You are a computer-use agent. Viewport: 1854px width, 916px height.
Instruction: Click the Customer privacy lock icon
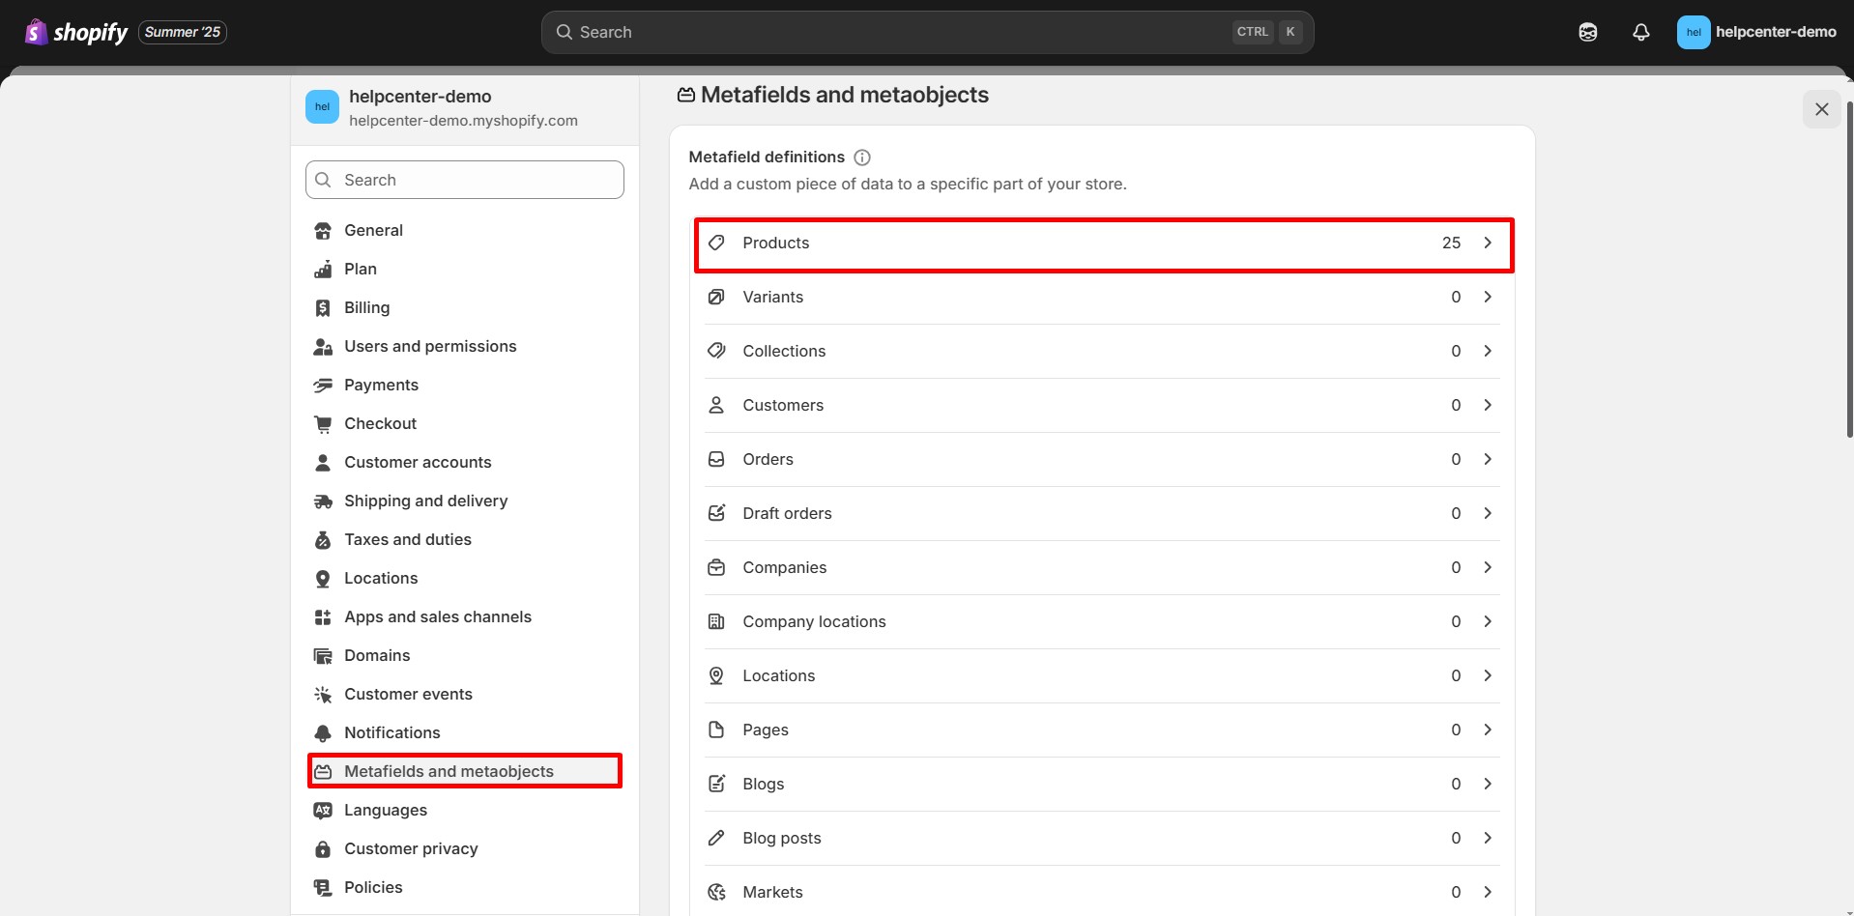click(323, 849)
